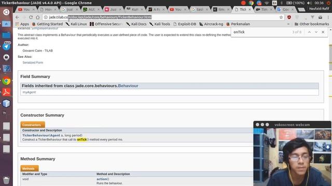Open a new browser tab

[x=301, y=9]
